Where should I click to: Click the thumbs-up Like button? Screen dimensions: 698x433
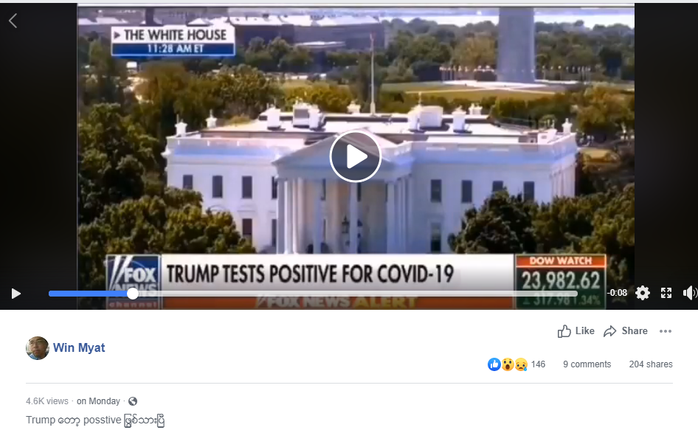576,331
